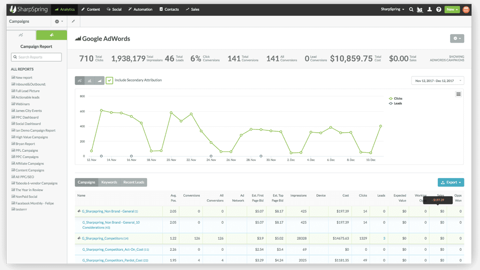Viewport: 480px width, 270px height.
Task: Open the Sales menu
Action: click(192, 9)
